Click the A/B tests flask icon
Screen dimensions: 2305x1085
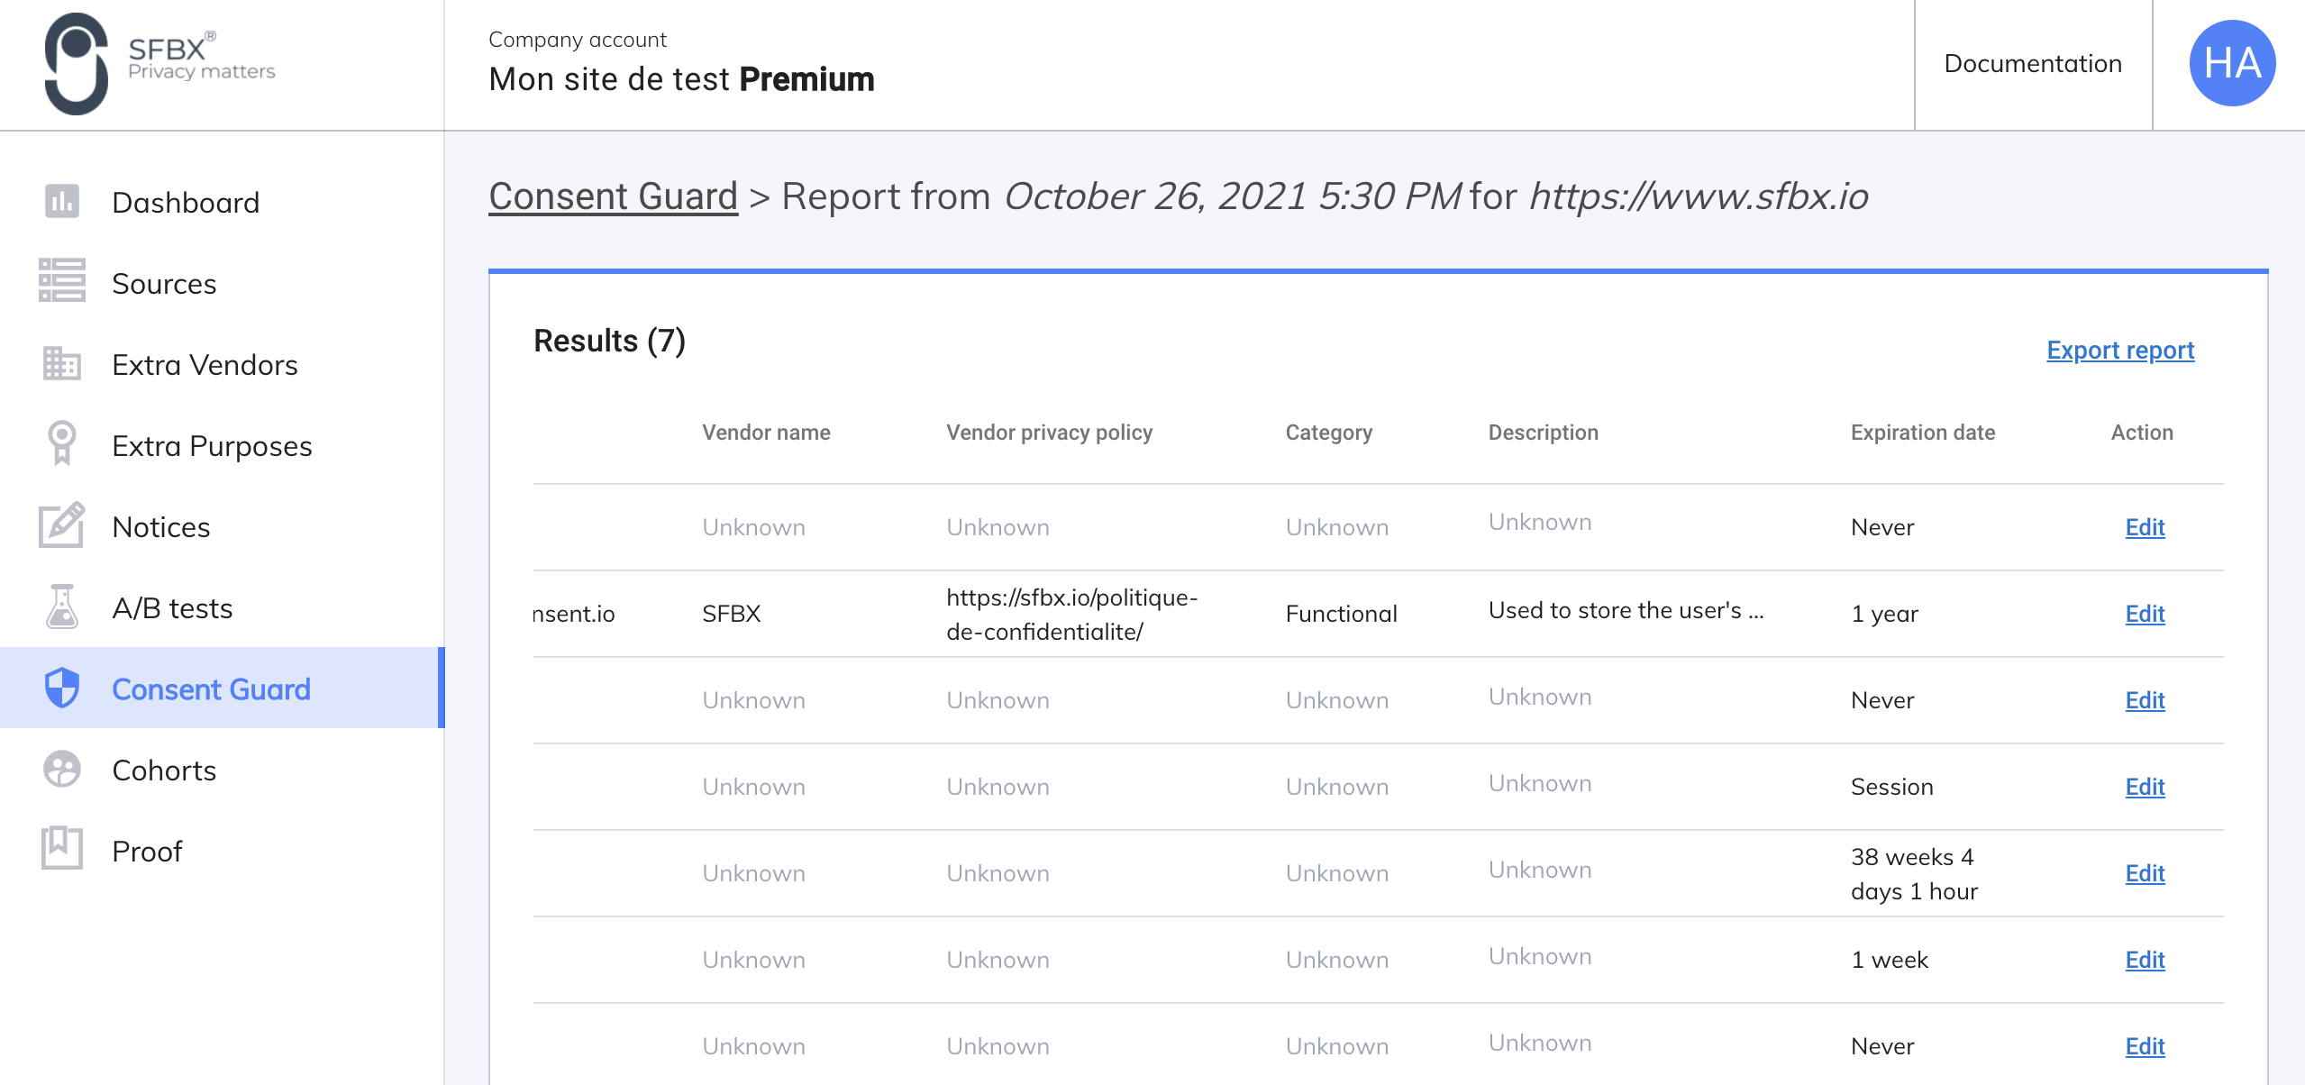(61, 606)
